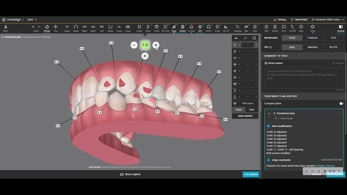Viewport: 347px width, 195px height.
Task: Click the Need help? link
Action: [x=299, y=19]
